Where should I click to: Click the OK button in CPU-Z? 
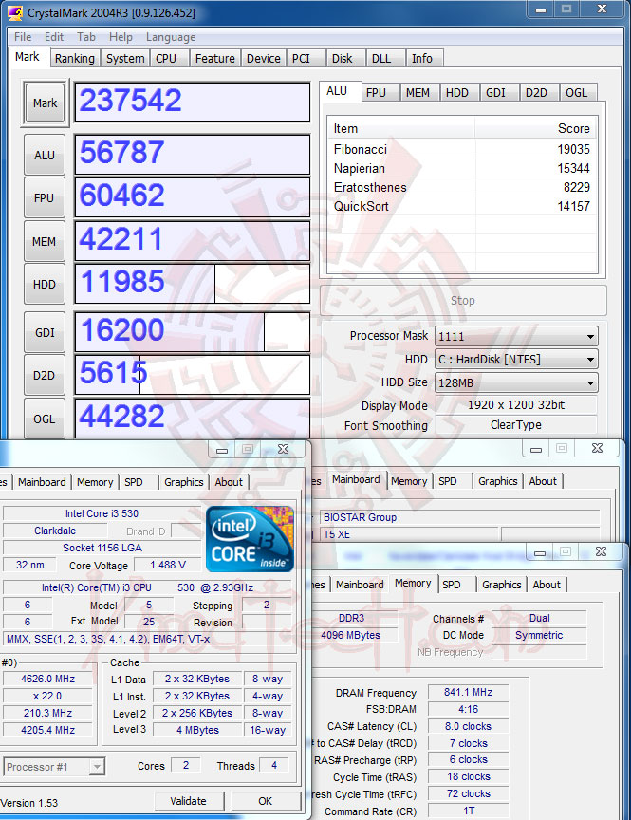[x=265, y=801]
